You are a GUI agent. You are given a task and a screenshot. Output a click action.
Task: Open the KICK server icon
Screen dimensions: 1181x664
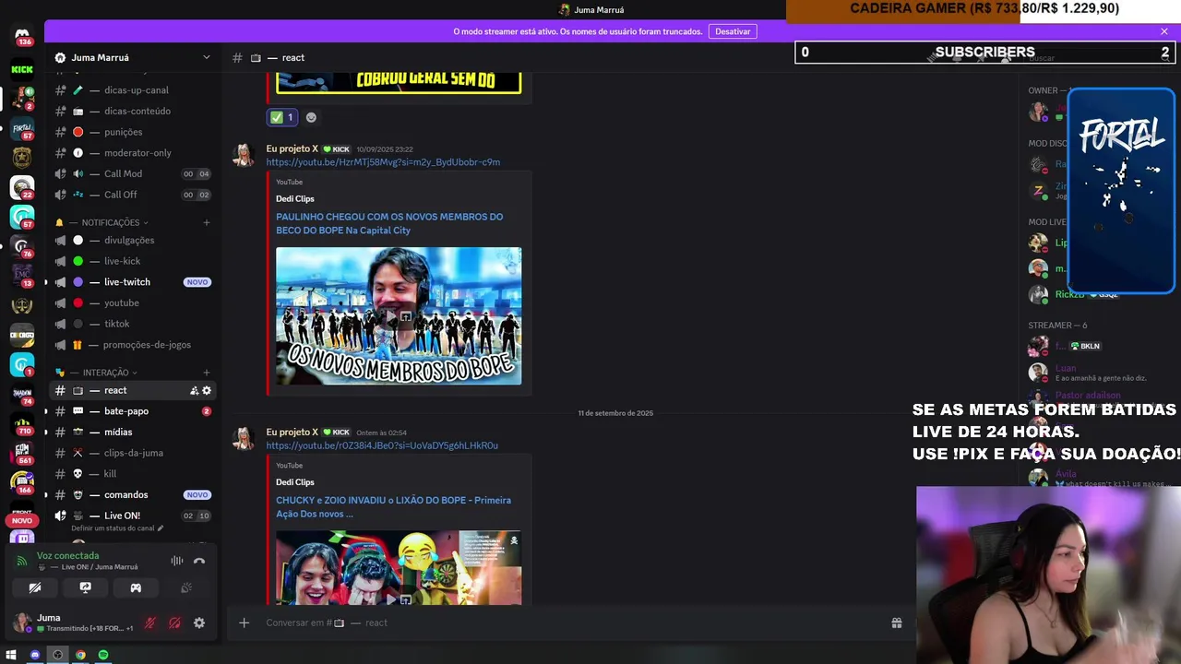pyautogui.click(x=22, y=68)
